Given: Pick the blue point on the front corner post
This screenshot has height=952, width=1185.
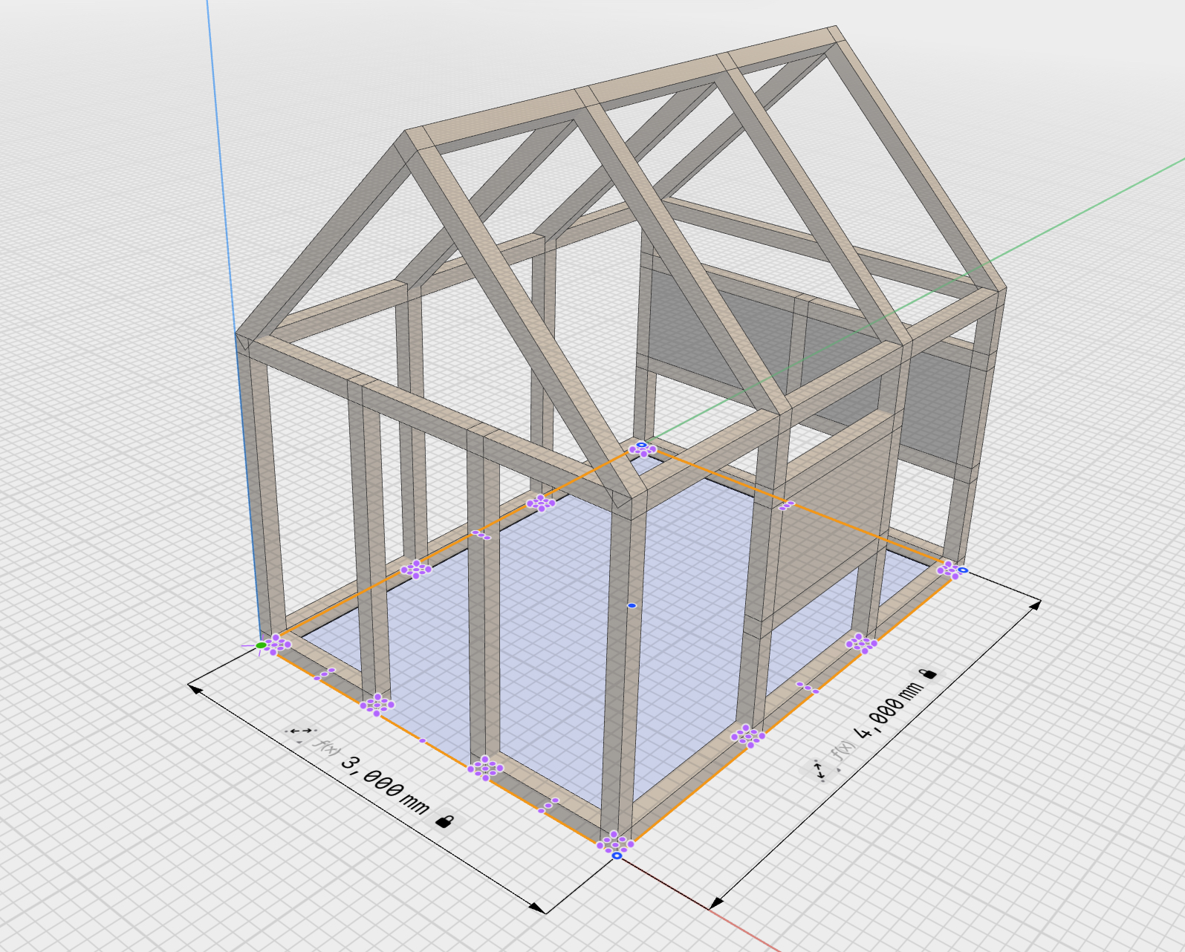Looking at the screenshot, I should coord(632,606).
